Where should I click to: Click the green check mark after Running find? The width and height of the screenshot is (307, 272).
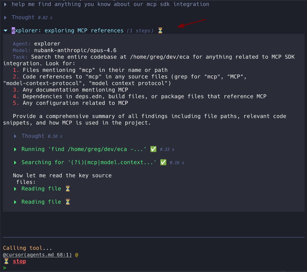(153, 149)
